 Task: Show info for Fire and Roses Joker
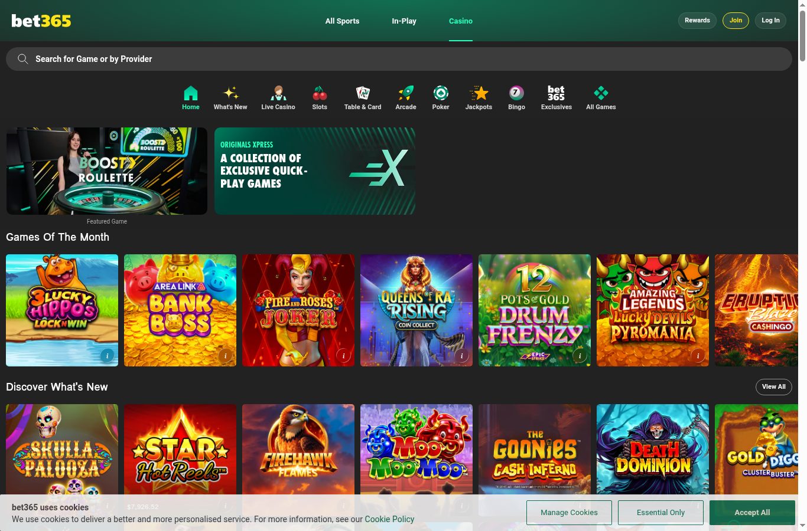[343, 356]
